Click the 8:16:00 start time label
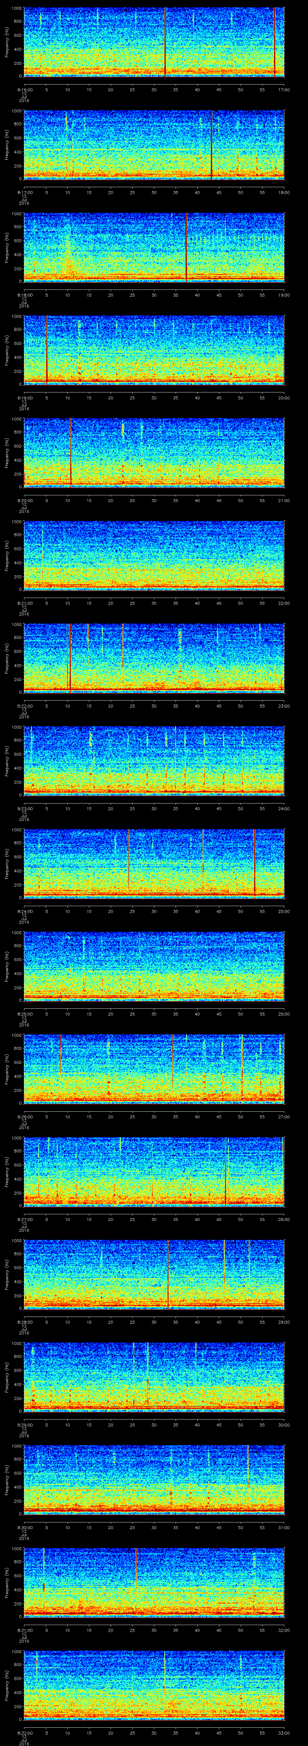308x1746 pixels. coord(24,89)
